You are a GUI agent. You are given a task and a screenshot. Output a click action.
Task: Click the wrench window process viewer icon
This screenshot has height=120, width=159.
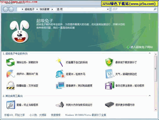point(11,105)
